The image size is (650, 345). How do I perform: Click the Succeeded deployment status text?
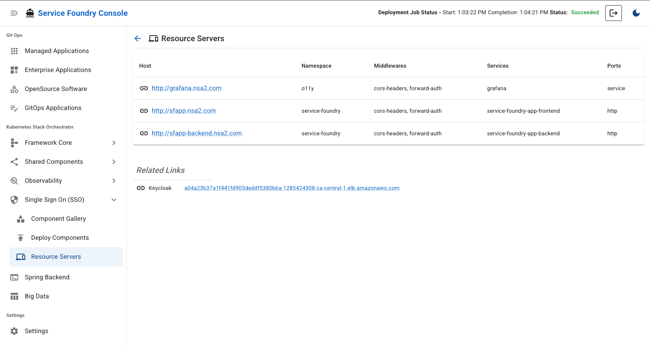tap(585, 12)
